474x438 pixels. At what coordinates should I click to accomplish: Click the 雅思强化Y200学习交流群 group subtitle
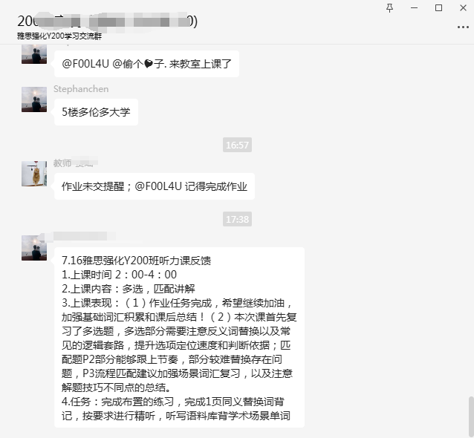coord(59,36)
